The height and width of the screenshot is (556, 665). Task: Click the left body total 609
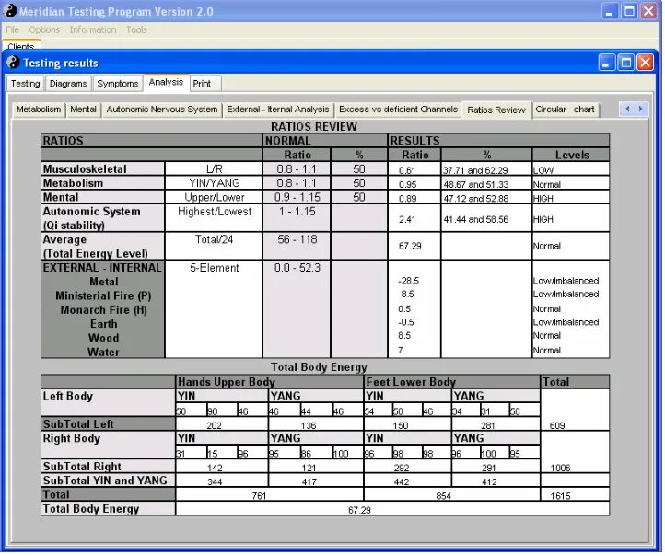pyautogui.click(x=557, y=425)
